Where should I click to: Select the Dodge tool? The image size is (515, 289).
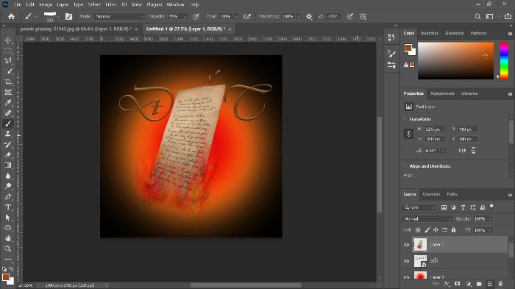8,186
